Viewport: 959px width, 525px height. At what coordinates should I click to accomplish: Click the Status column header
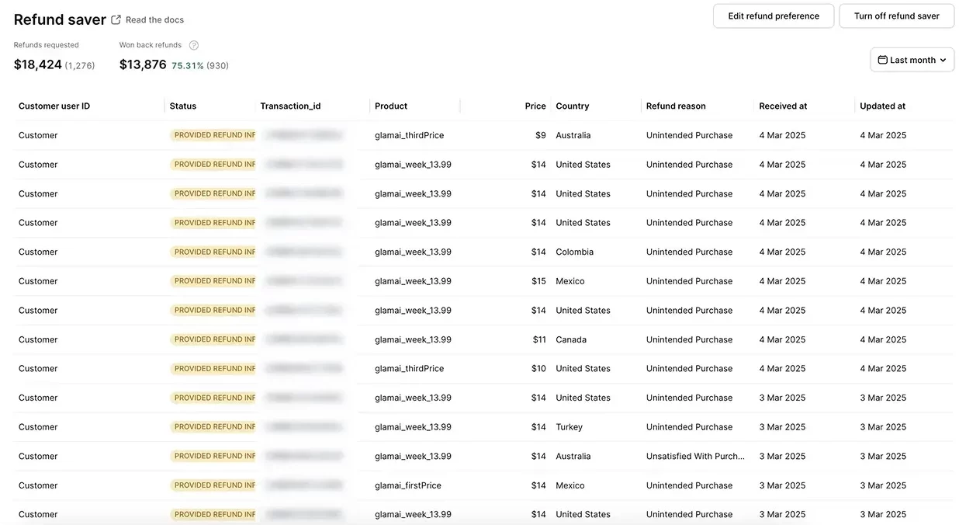(183, 106)
